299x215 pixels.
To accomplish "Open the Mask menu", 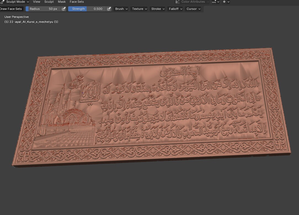I will click(x=62, y=2).
